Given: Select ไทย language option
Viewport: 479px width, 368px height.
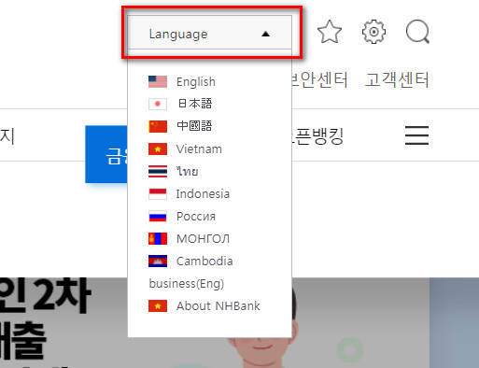Looking at the screenshot, I should 187,171.
